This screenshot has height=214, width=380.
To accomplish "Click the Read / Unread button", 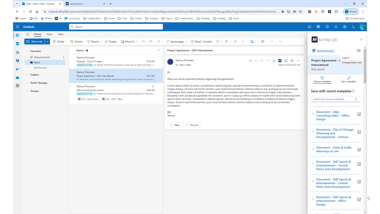I will coord(201,42).
